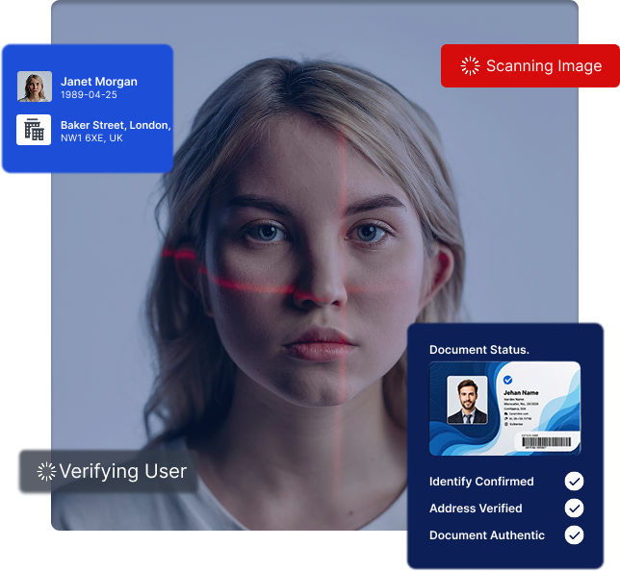The height and width of the screenshot is (571, 620).
Task: Toggle the Identify Confirmed checkmark
Action: [x=574, y=481]
